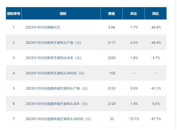Select the 规模养殖生猪每头产值 indicator text

pos(57,88)
